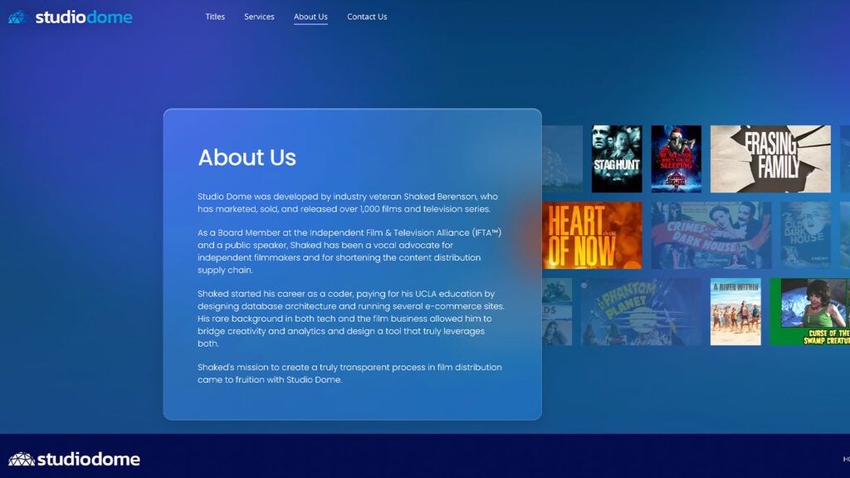Click the paragraph about UCLA education

pos(350,319)
